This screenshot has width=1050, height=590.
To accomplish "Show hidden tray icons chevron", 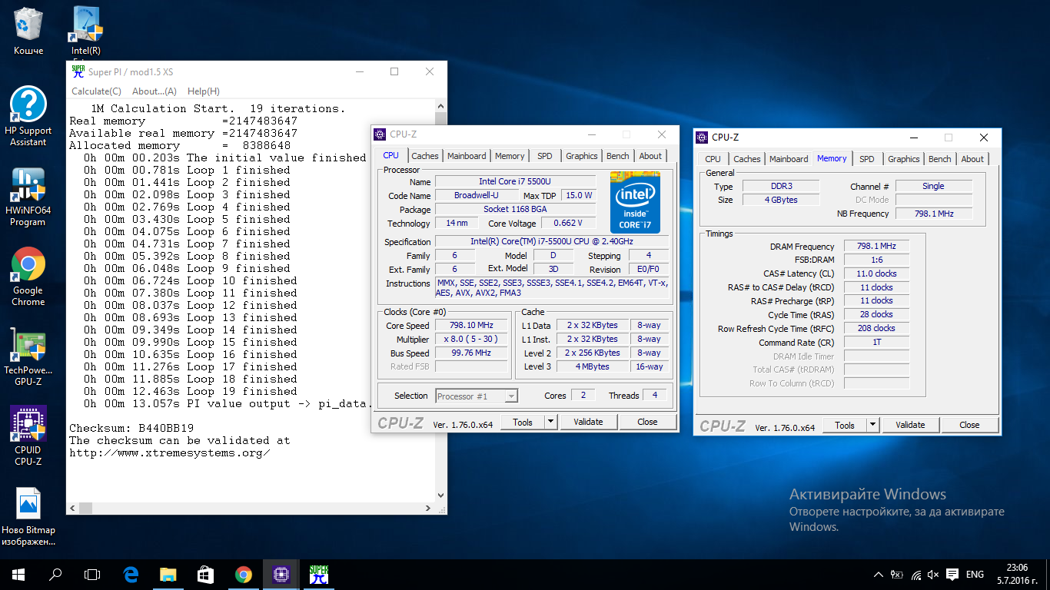I will tap(879, 575).
